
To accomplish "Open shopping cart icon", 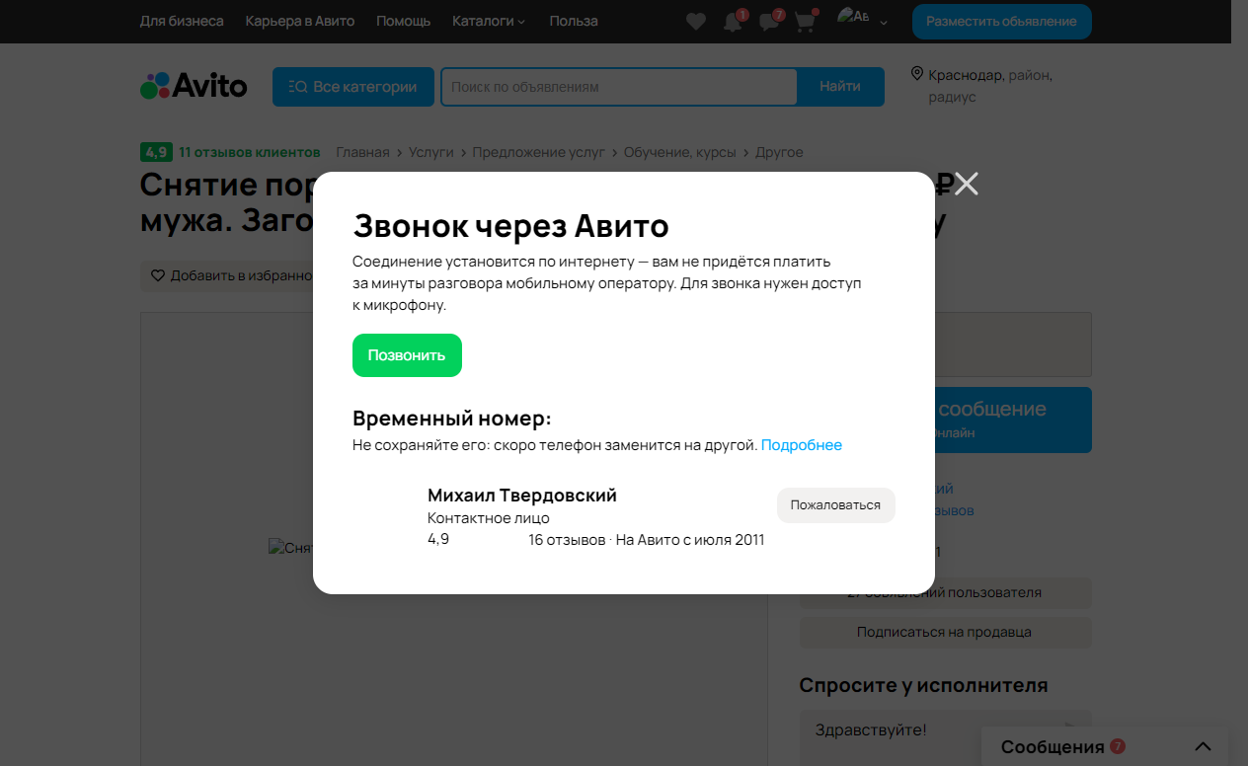I will (805, 22).
